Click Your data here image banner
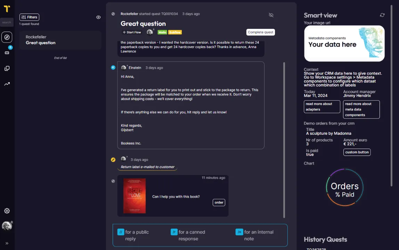Image resolution: width=399 pixels, height=250 pixels. click(344, 43)
